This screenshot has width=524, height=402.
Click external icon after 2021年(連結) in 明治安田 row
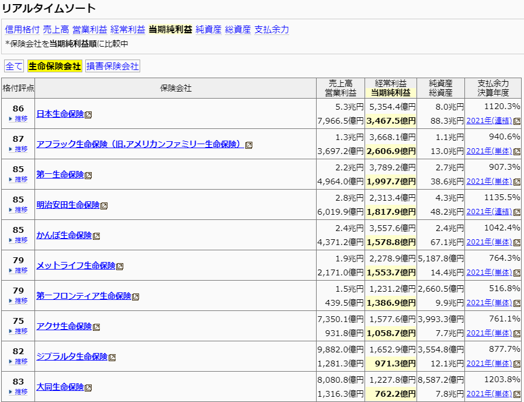click(x=516, y=212)
